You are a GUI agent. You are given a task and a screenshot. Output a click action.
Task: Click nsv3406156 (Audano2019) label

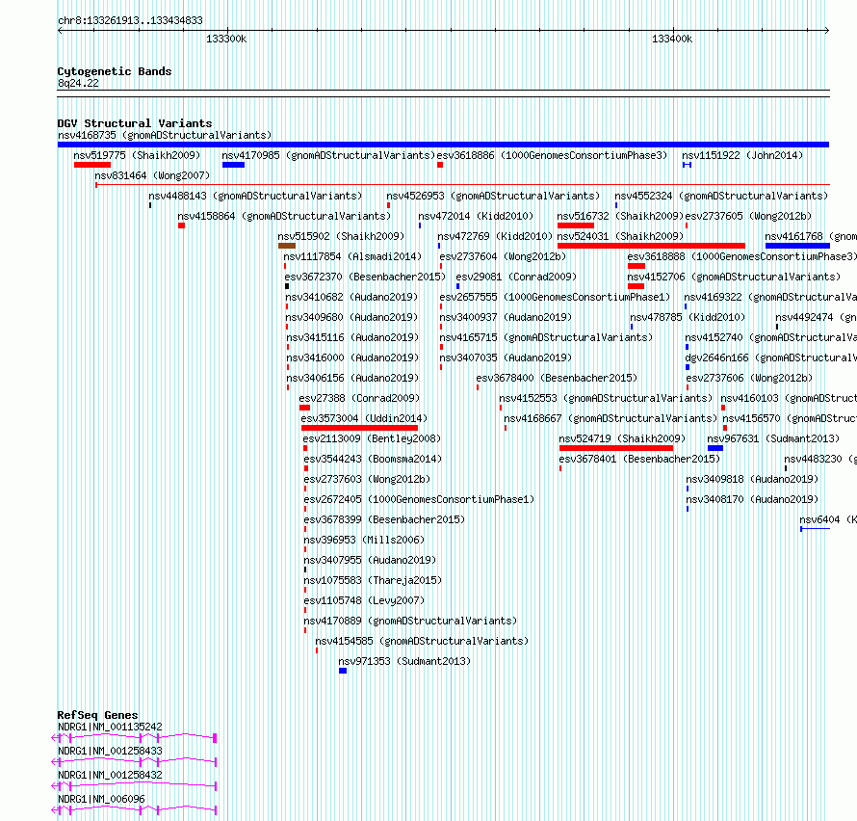click(x=352, y=378)
